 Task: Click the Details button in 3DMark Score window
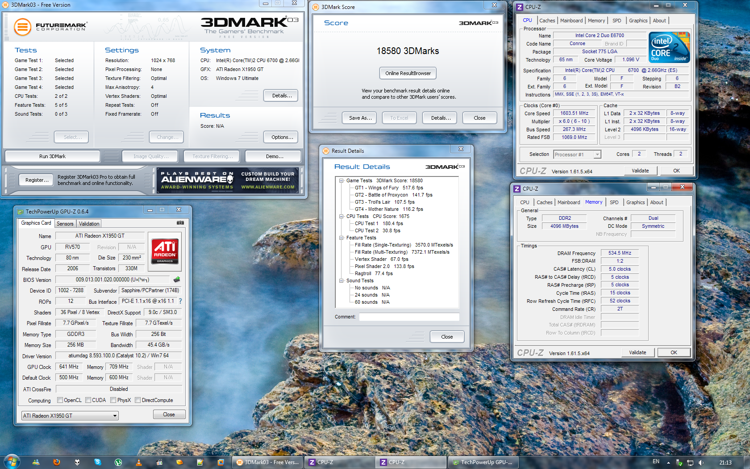tap(440, 118)
